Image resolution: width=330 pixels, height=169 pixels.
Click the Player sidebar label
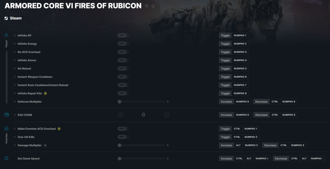[x=6, y=44]
